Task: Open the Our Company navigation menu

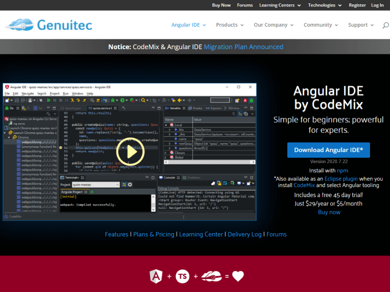Action: pyautogui.click(x=273, y=25)
